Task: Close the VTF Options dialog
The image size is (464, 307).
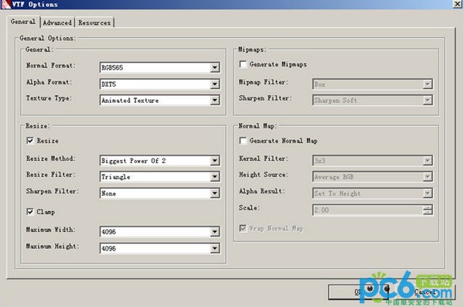Action: click(458, 4)
